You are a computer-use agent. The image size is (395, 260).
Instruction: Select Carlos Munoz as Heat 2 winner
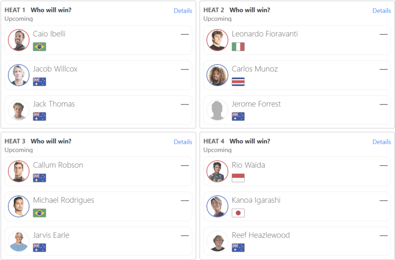(255, 69)
